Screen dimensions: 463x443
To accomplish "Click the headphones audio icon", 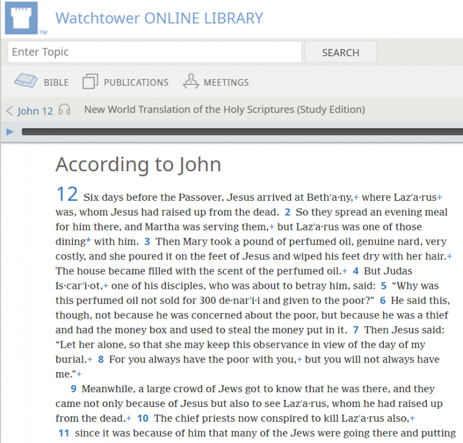I will click(64, 109).
